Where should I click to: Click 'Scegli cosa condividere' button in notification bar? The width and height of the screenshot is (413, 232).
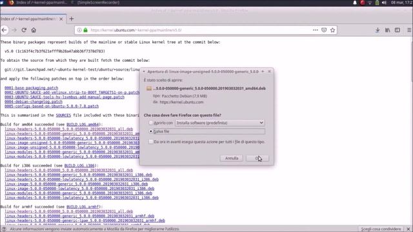click(x=381, y=229)
